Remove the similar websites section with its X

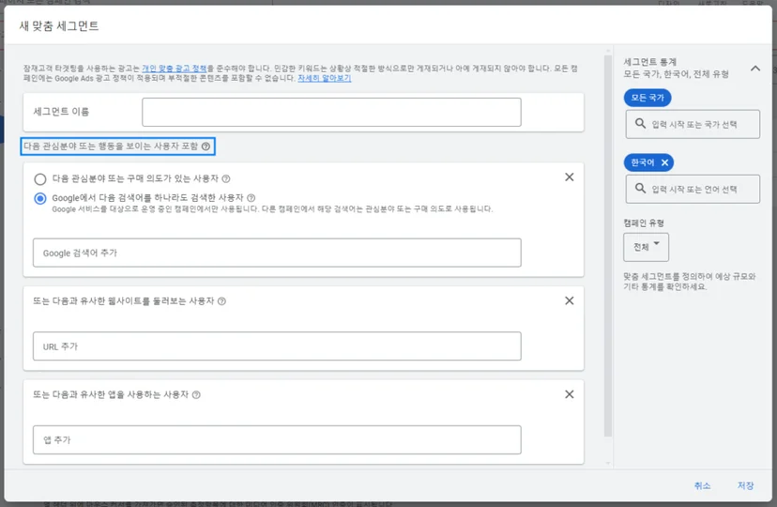coord(570,300)
